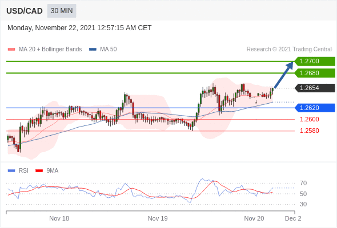Select the 1.2680 green resistance label
Viewport: 337px width, 228px height.
click(x=315, y=73)
